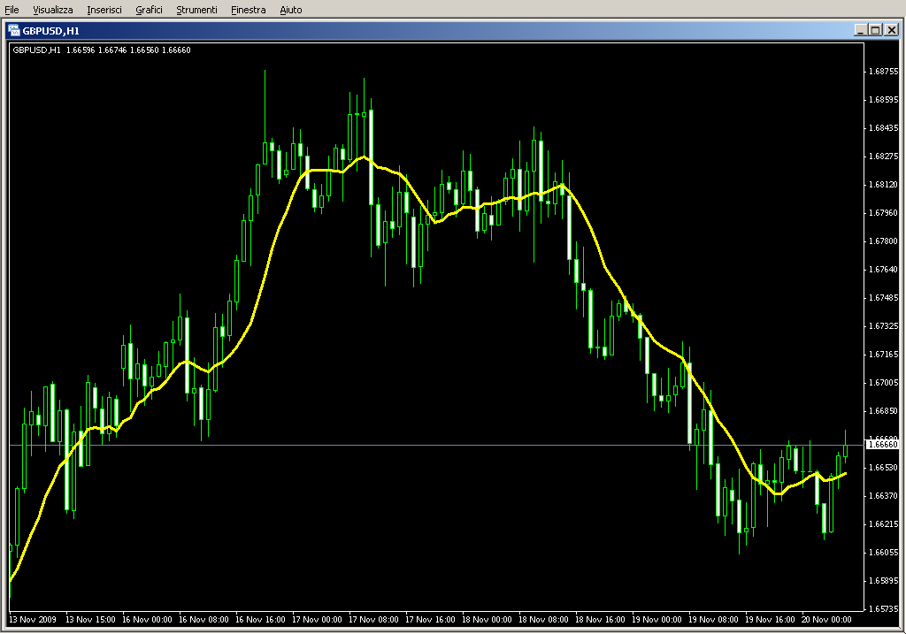Click the 1.67165 price scale label
The image size is (906, 634).
point(884,355)
